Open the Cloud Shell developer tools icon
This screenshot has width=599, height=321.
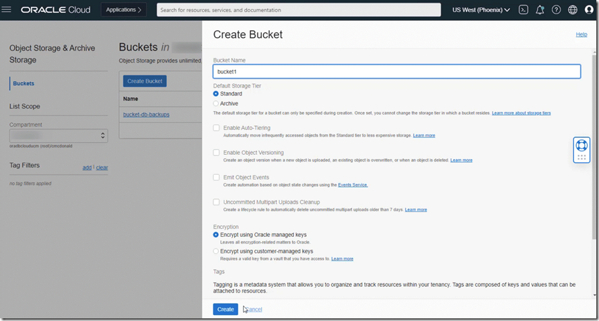point(523,10)
